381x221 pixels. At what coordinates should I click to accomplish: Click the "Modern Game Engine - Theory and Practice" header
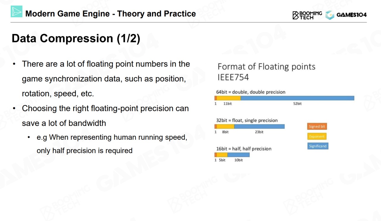click(x=110, y=14)
